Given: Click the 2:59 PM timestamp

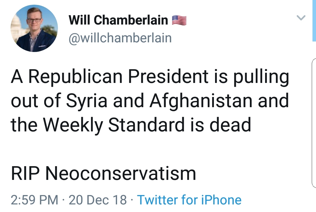Looking at the screenshot, I should tap(35, 200).
